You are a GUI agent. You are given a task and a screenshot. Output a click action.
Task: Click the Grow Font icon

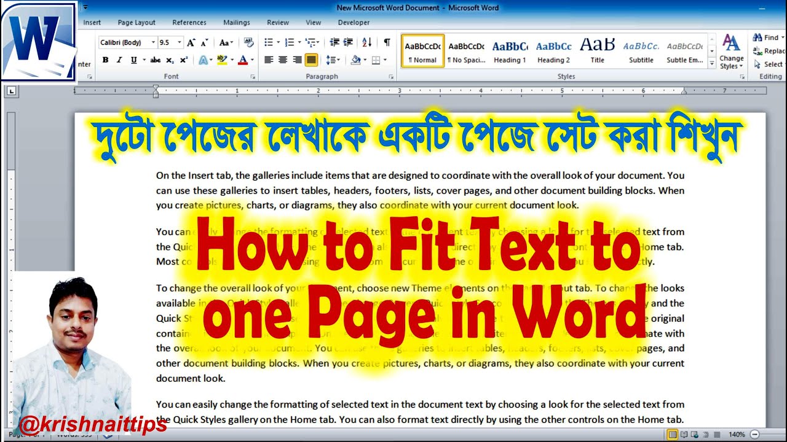pyautogui.click(x=191, y=42)
